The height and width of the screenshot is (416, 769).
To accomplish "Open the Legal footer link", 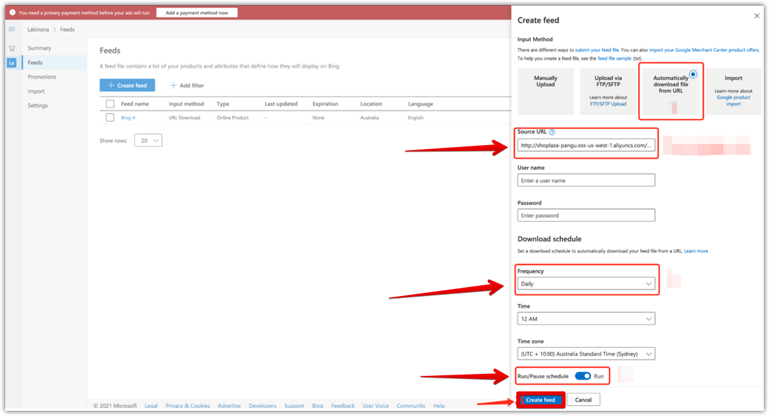I will pyautogui.click(x=151, y=406).
